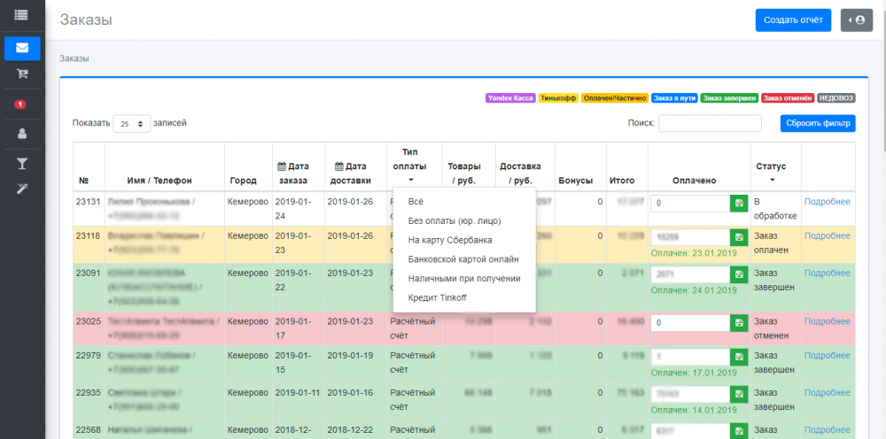The width and height of the screenshot is (886, 439).
Task: Click the magic wand icon in sidebar
Action: (21, 189)
